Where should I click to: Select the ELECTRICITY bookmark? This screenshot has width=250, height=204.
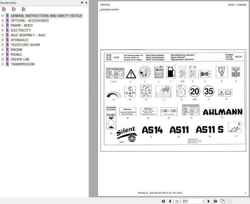click(x=21, y=30)
